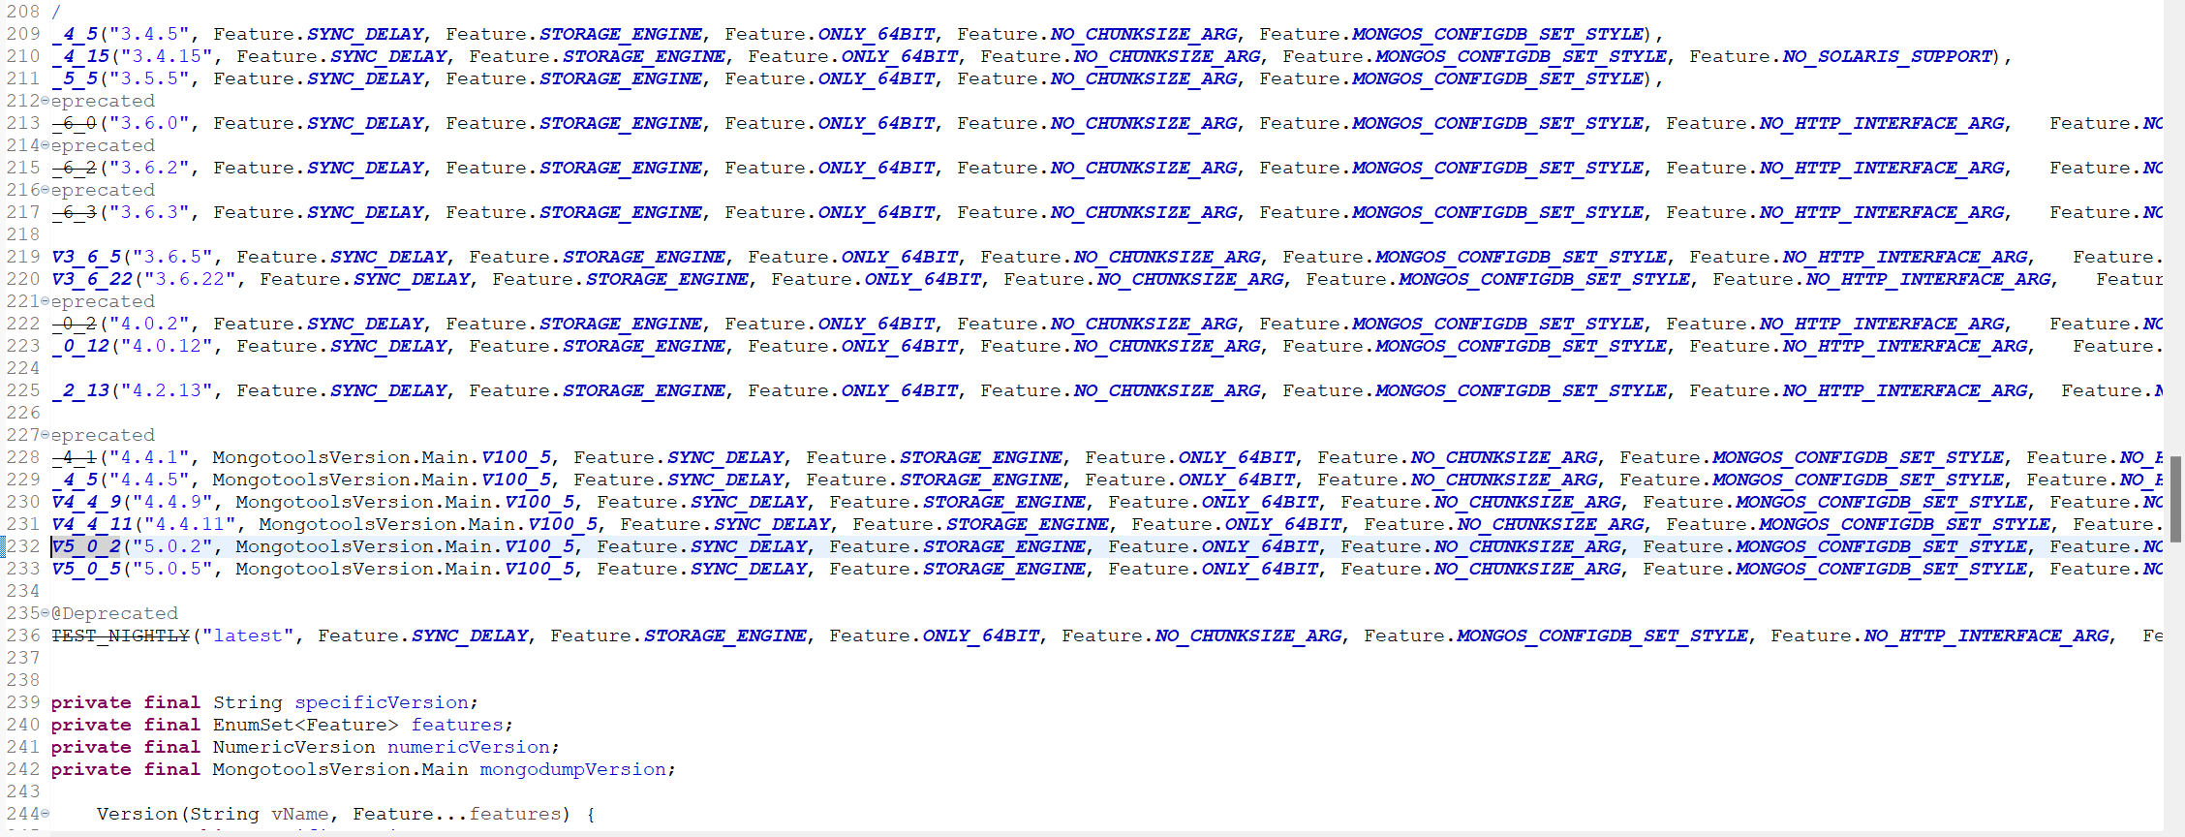
Task: Click STORAGE_ENGINE on the "3.5.5" line
Action: click(621, 78)
